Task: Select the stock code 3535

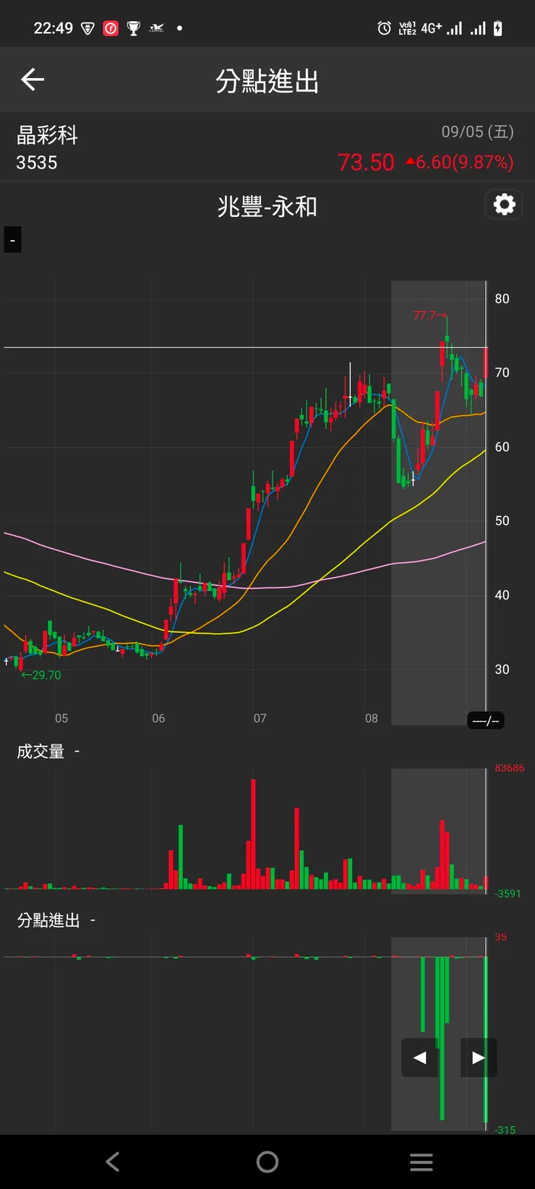Action: point(37,163)
